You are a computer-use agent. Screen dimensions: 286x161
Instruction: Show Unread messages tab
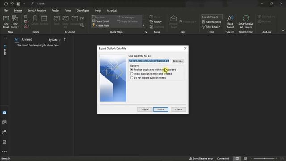coord(27,39)
